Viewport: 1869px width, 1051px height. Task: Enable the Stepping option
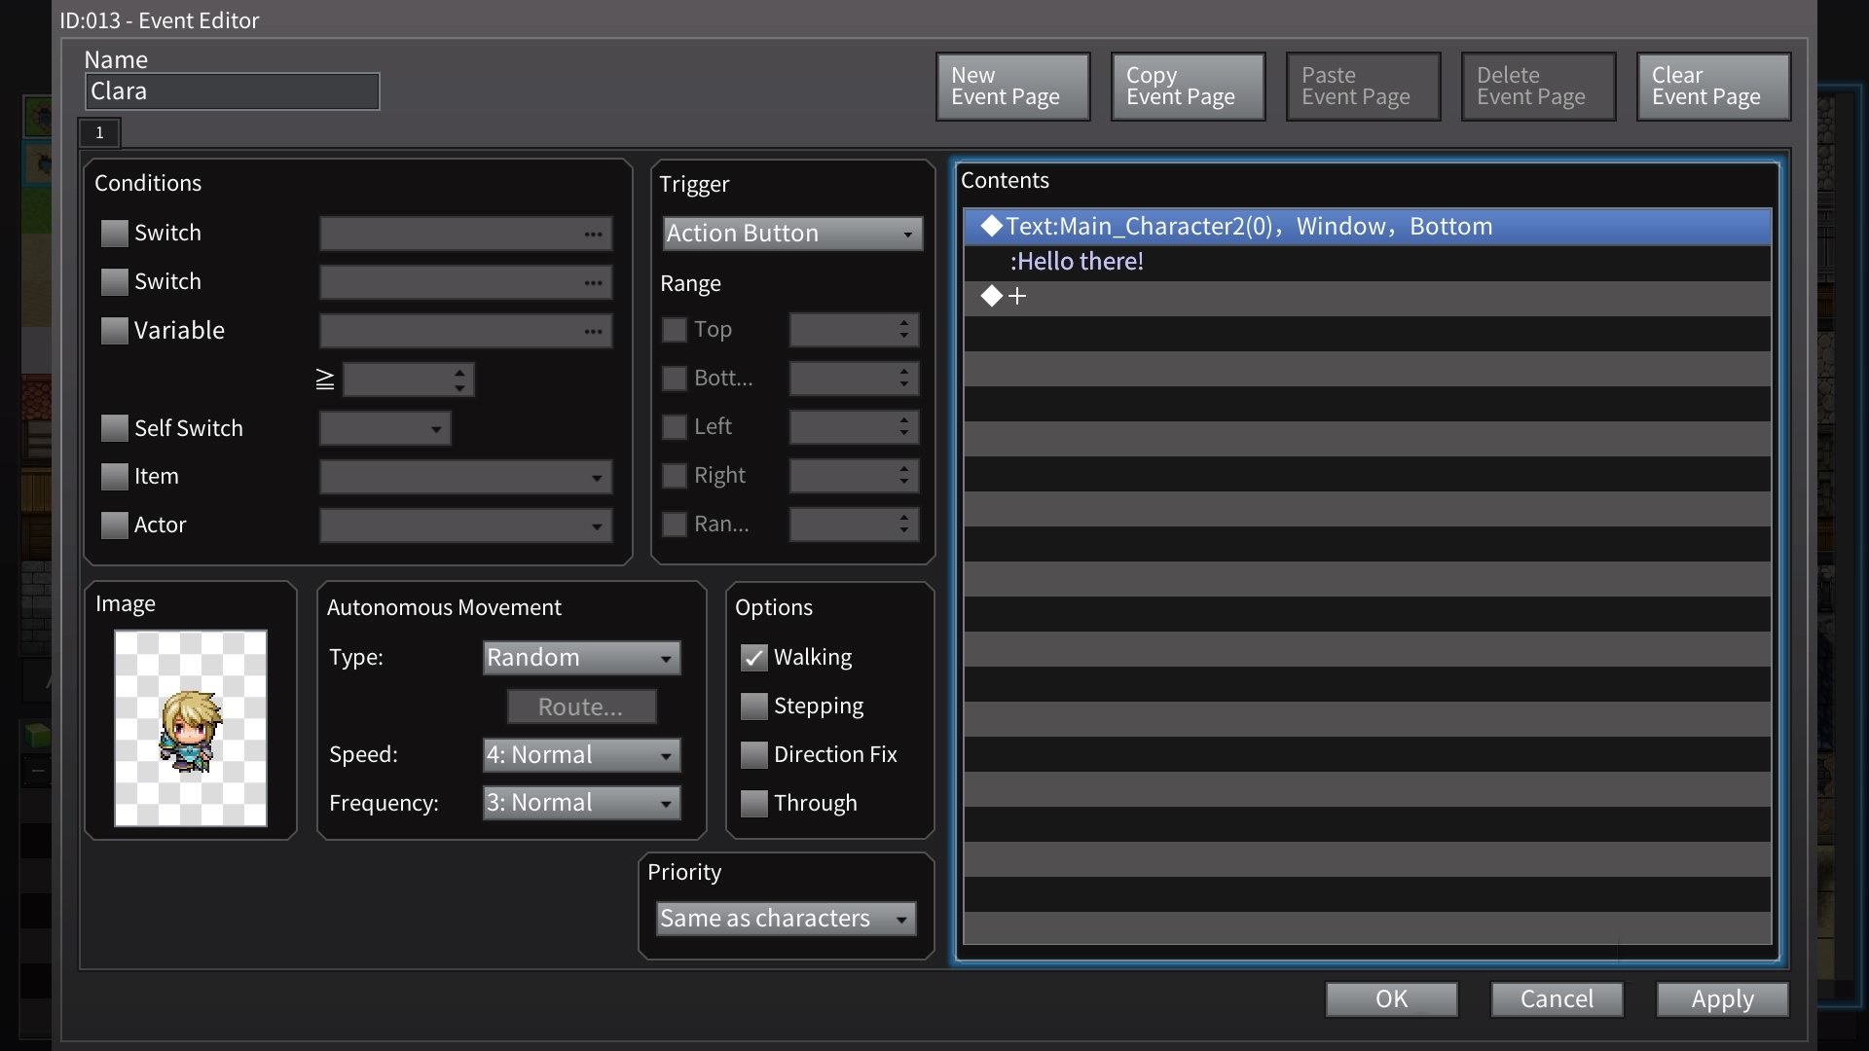(x=754, y=706)
